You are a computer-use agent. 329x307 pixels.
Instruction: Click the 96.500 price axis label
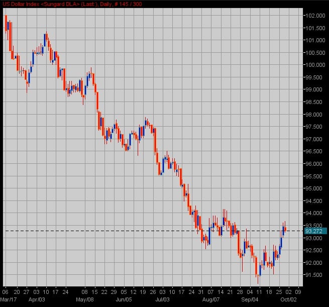tap(314, 152)
